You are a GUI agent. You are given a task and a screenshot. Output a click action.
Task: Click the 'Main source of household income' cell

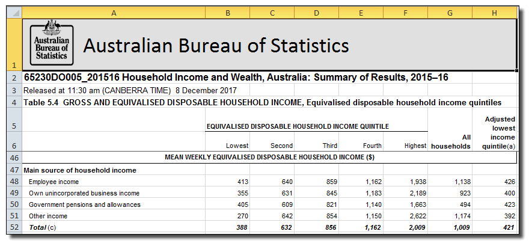tap(79, 170)
